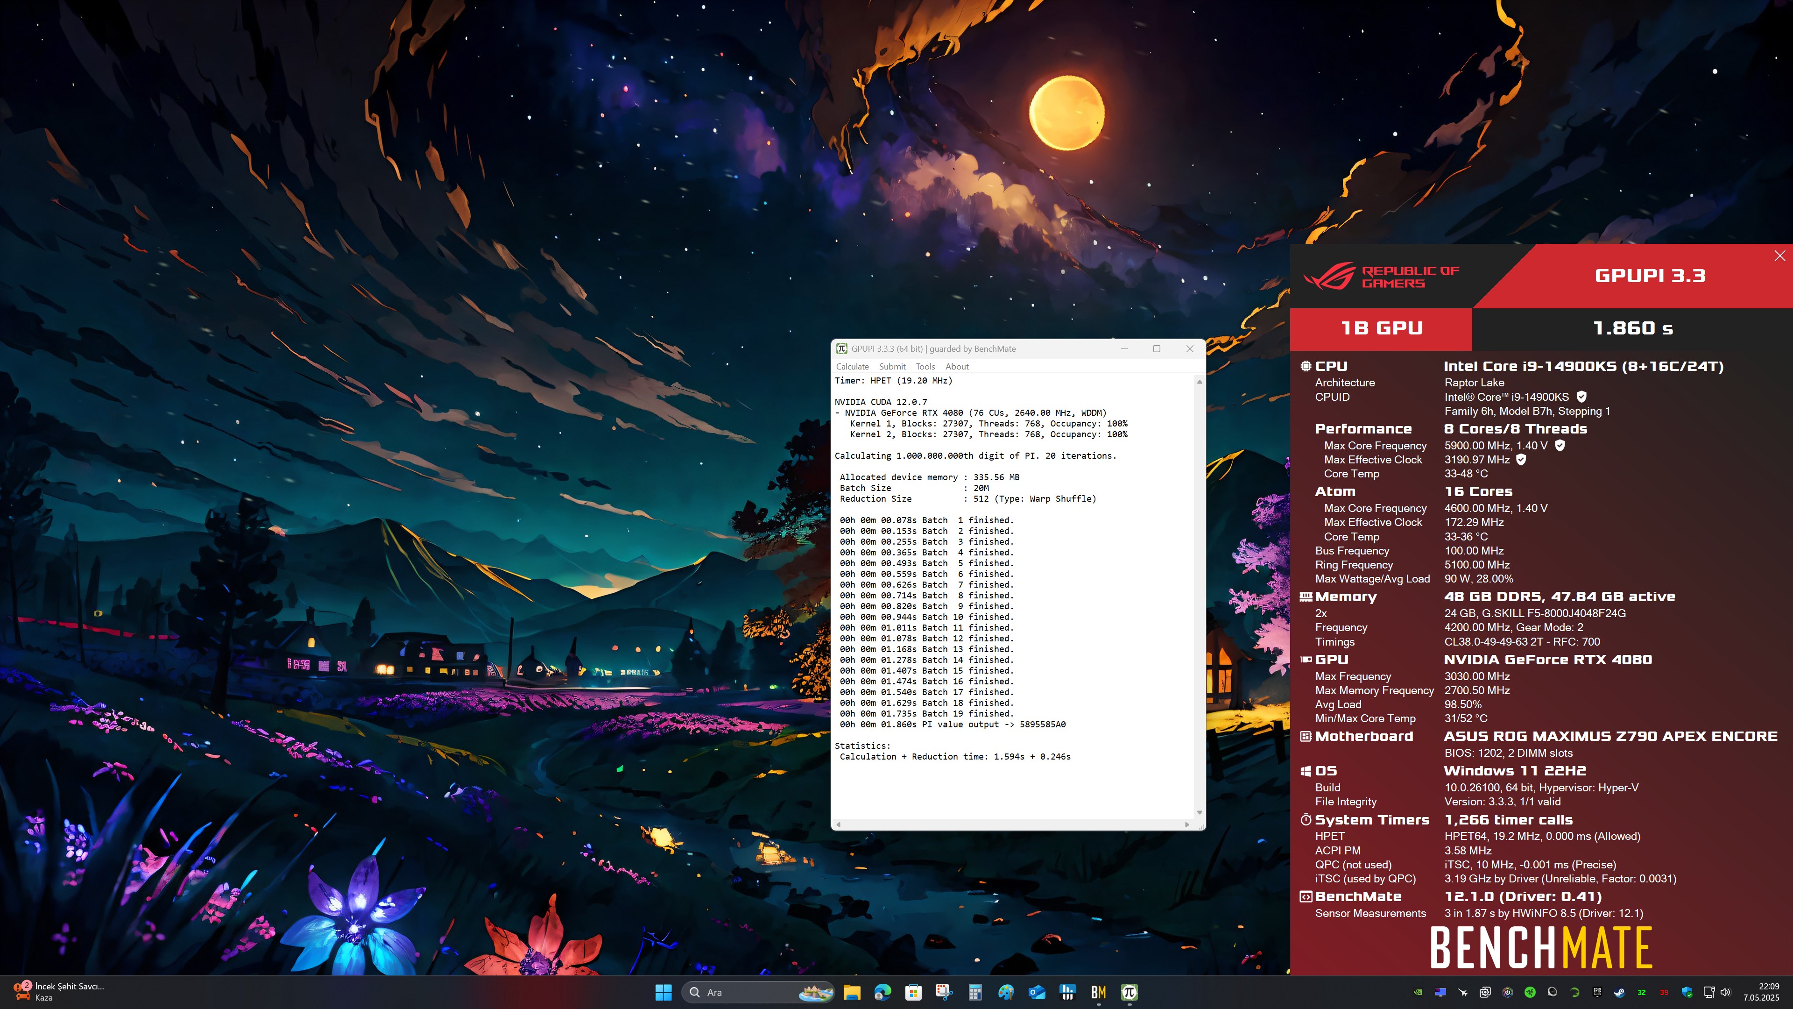This screenshot has width=1793, height=1009.
Task: Click the GPUPI pi icon in title bar
Action: point(841,349)
